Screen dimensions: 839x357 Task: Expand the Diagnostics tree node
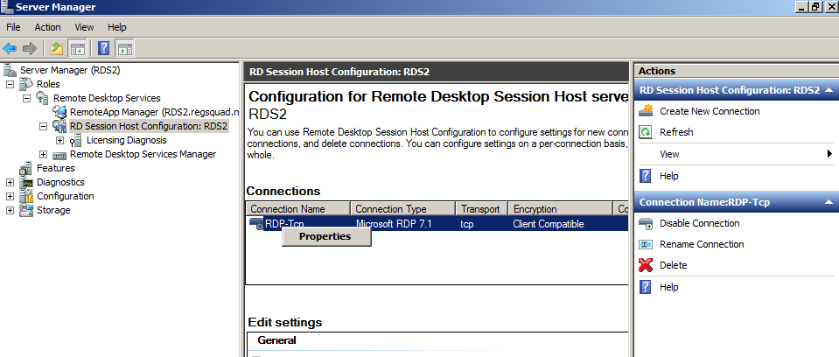10,182
